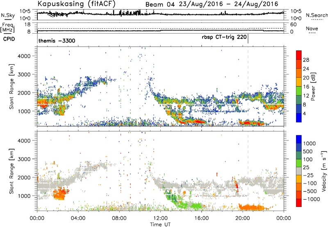Click the orange velocity patch near 02:00
This screenshot has height=227, width=328.
(61, 193)
